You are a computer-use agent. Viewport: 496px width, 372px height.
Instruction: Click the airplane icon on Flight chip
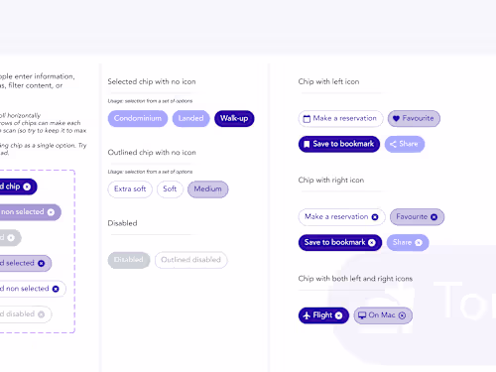point(307,315)
